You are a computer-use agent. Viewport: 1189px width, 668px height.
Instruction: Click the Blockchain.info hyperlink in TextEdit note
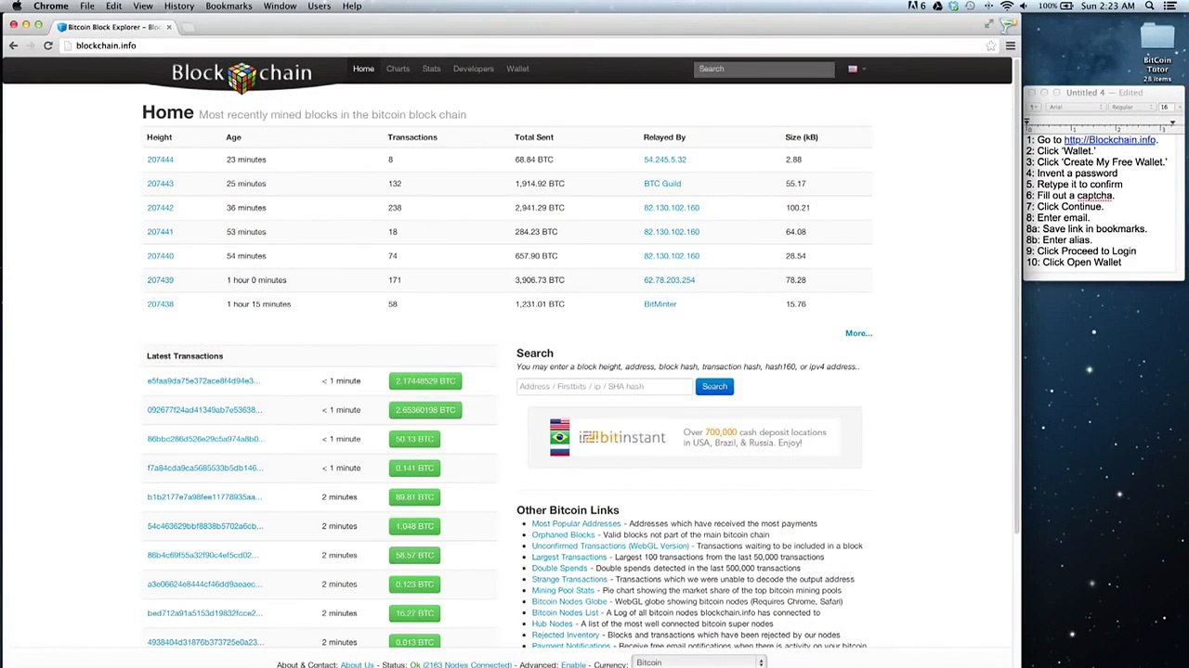point(1110,140)
